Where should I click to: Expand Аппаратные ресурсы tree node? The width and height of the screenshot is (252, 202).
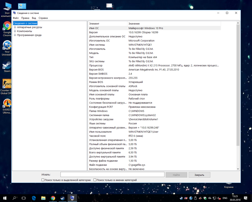[15, 27]
